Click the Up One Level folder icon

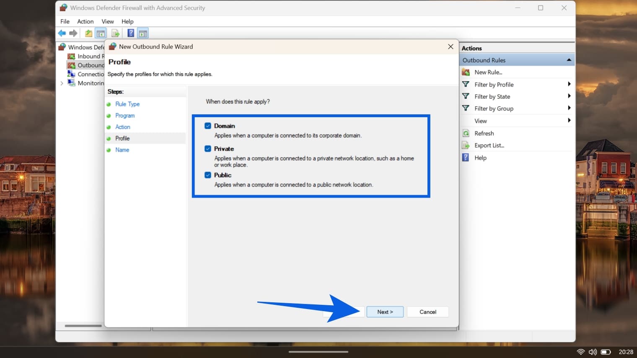coord(88,33)
